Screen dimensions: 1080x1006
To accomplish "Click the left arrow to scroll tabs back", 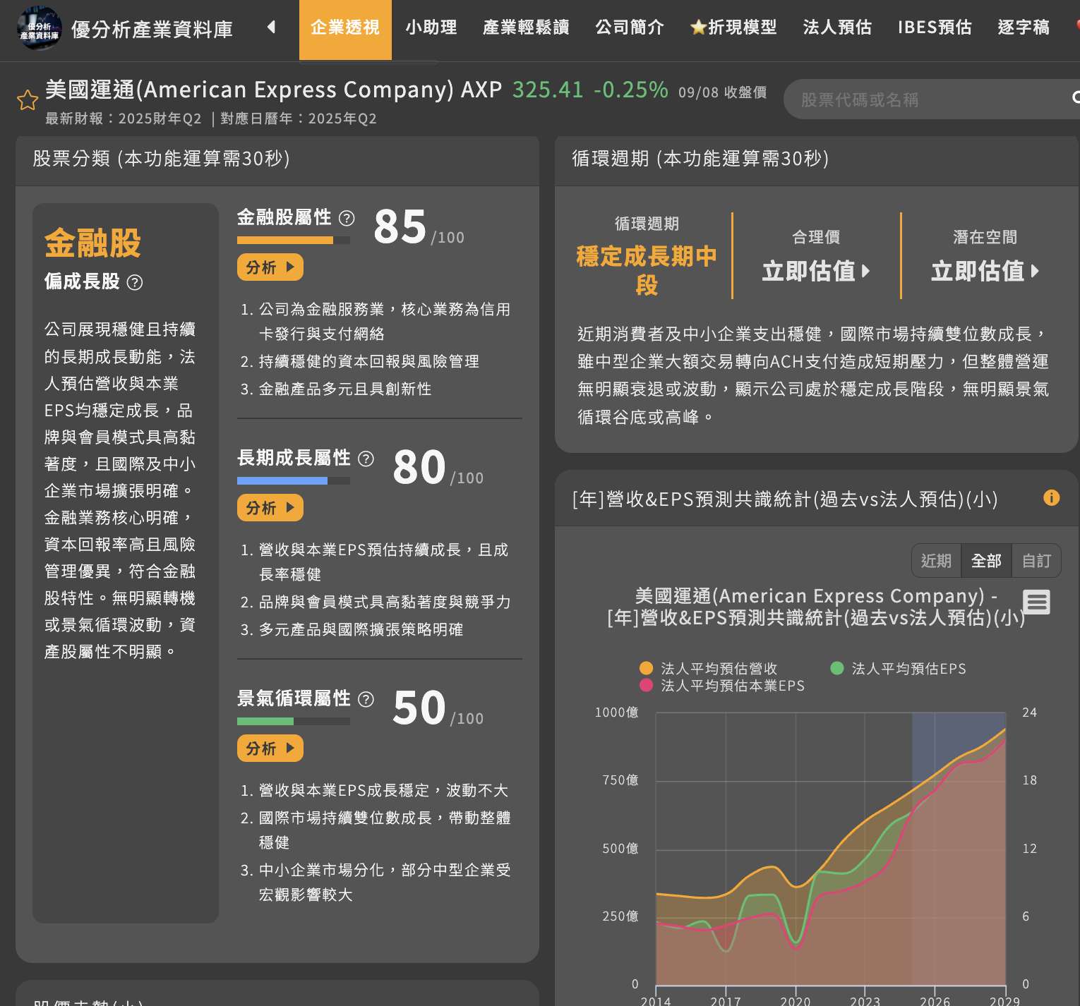I will pyautogui.click(x=271, y=28).
